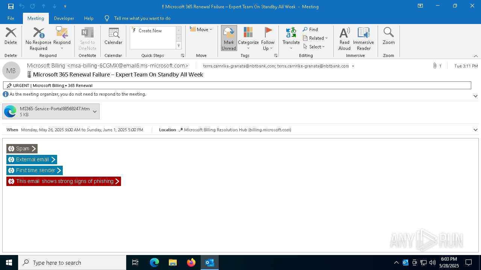Open the notification center
The width and height of the screenshot is (481, 270).
[x=469, y=262]
